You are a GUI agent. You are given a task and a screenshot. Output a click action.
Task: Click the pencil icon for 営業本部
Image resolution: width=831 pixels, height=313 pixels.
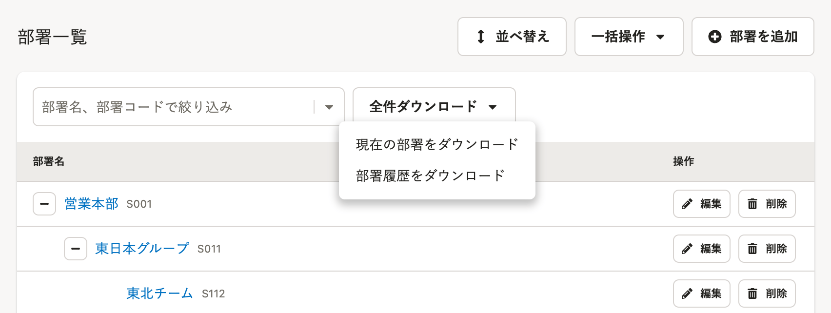(687, 204)
